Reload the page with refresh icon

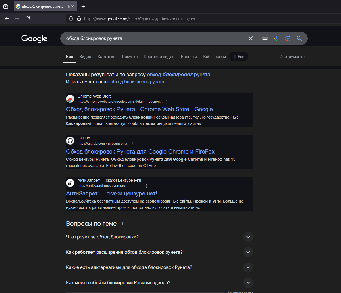[28, 18]
